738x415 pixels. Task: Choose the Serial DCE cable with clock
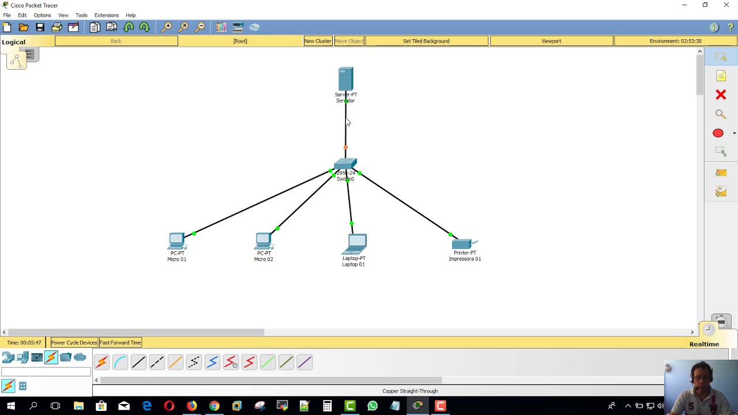[231, 362]
